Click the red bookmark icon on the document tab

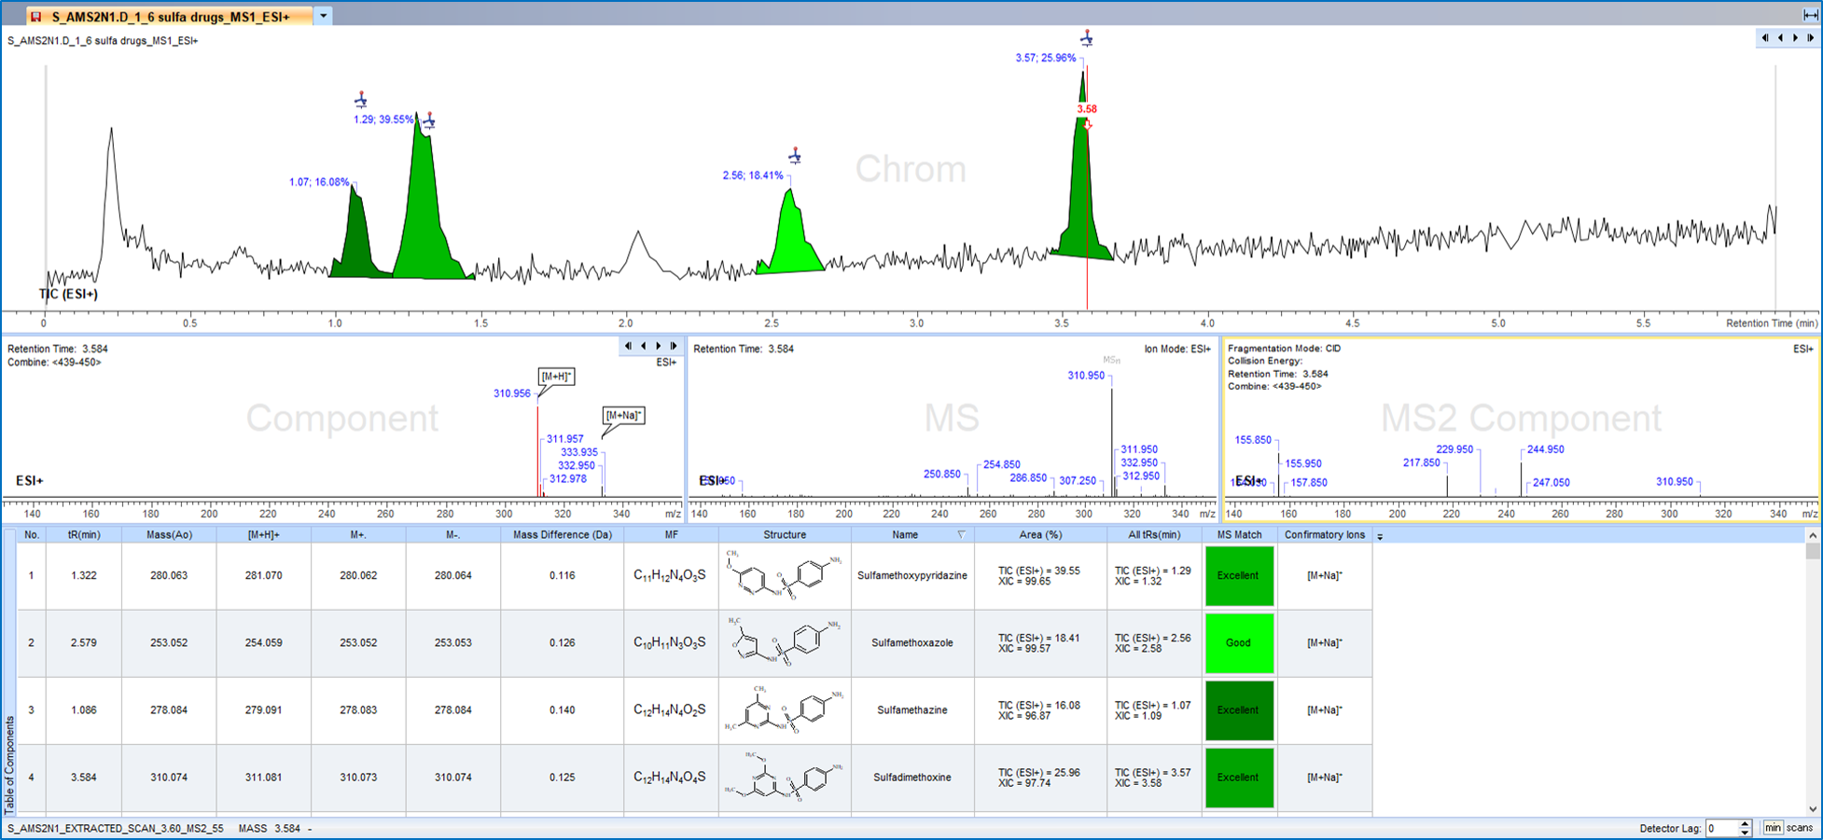tap(34, 15)
